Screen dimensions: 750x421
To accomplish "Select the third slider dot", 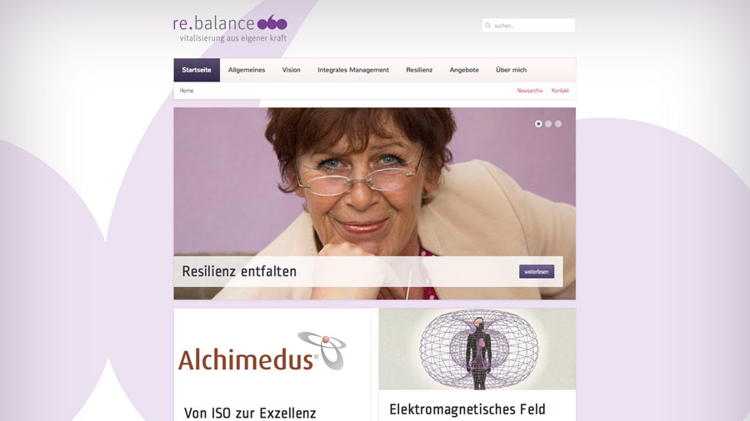I will point(558,124).
